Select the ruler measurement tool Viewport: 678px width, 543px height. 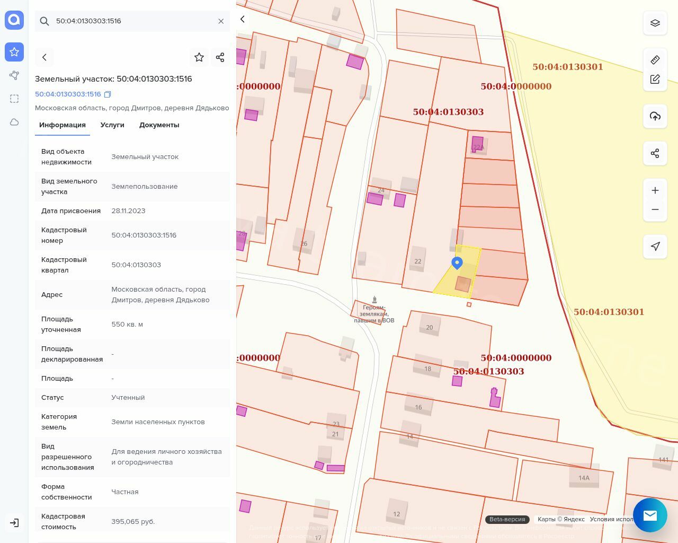(655, 60)
